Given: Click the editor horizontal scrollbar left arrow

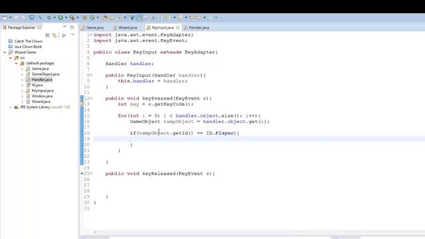Looking at the screenshot, I should [x=95, y=232].
